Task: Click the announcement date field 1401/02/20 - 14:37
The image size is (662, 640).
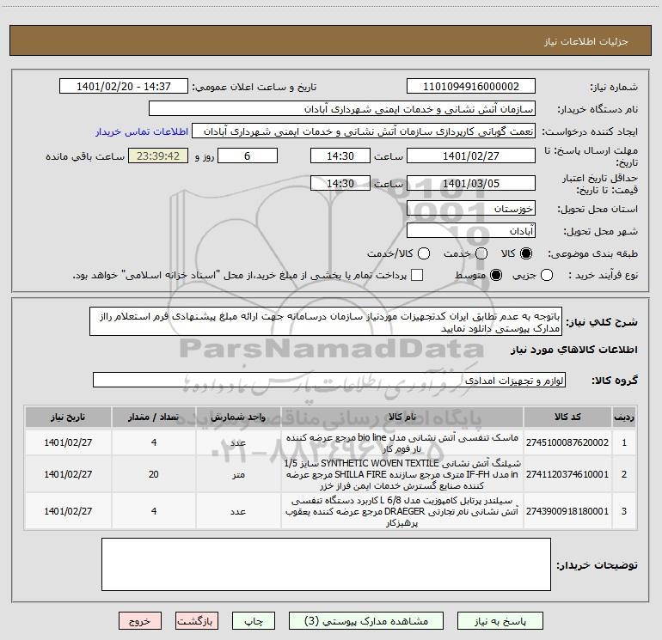Action: click(124, 87)
